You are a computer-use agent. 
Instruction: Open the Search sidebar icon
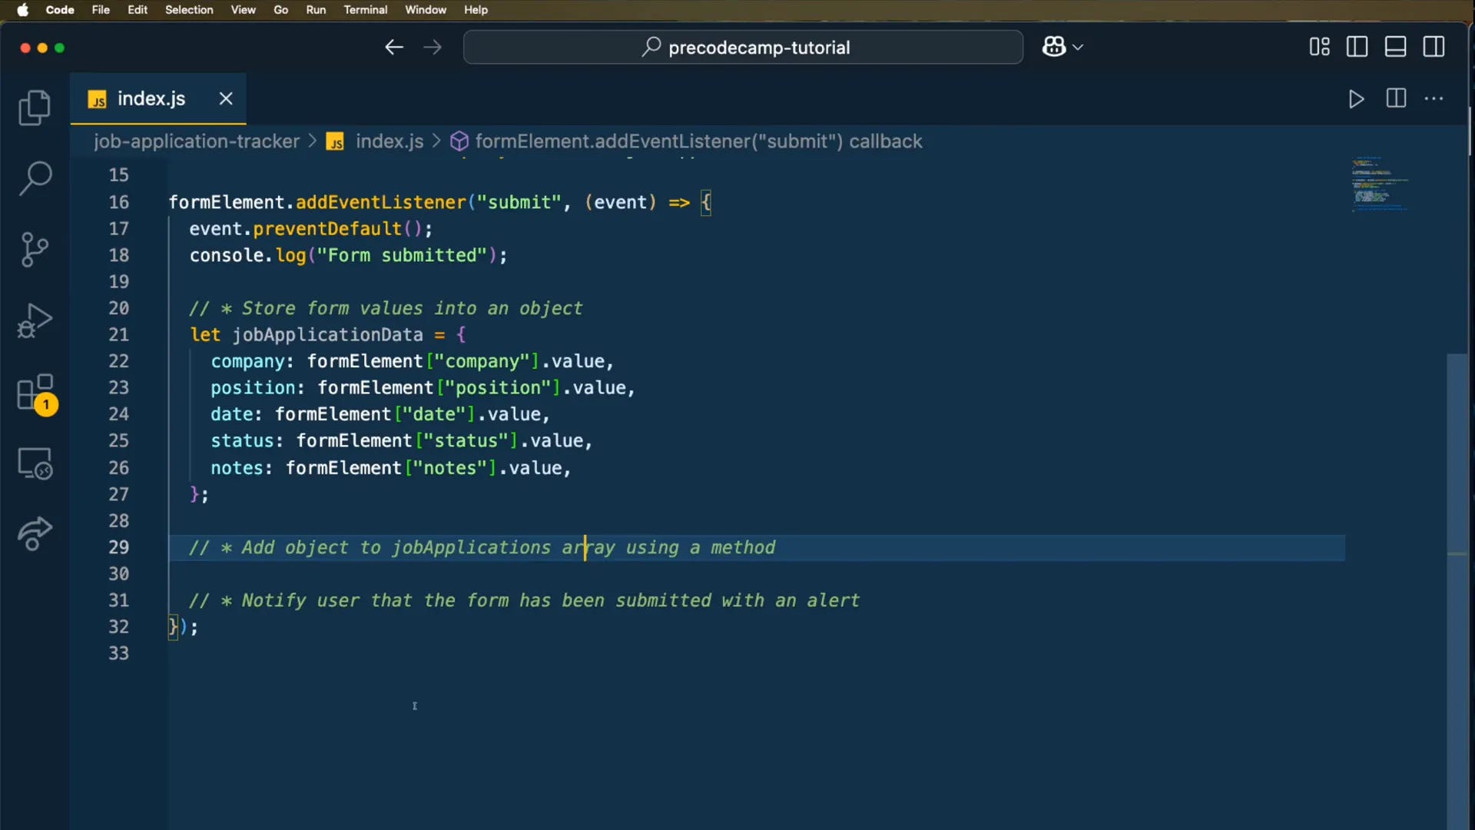(x=35, y=178)
